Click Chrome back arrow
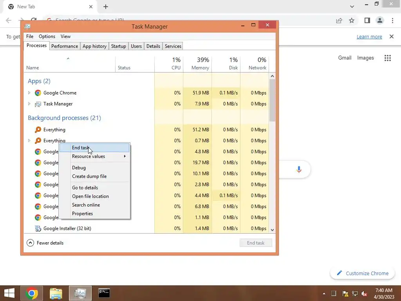 pyautogui.click(x=9, y=20)
